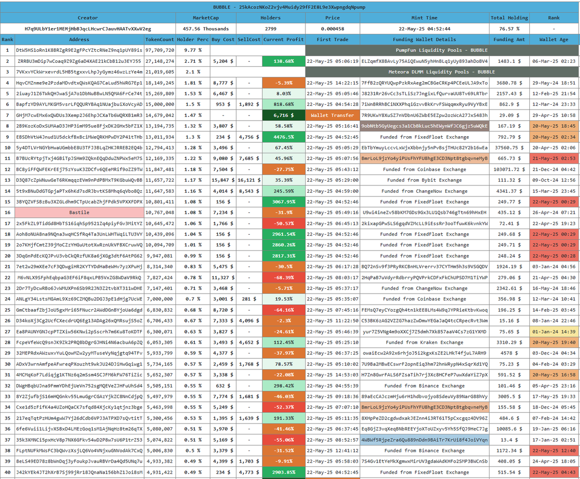Select the Funding Amt column header

(509, 40)
